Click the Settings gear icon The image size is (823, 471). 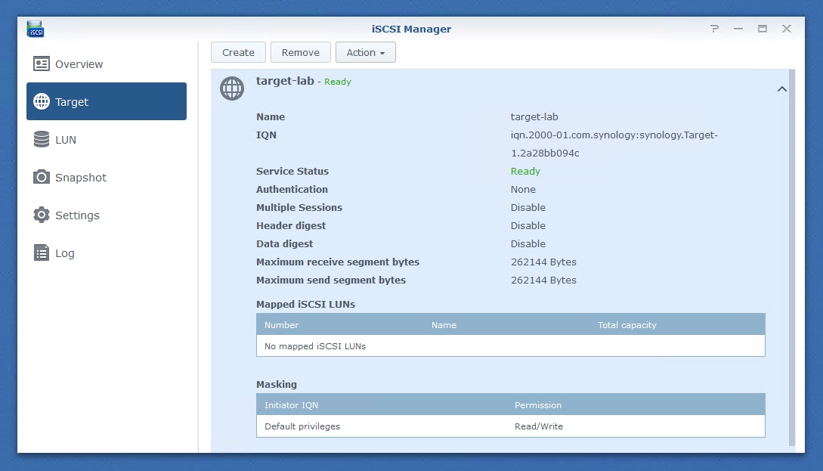click(x=42, y=215)
